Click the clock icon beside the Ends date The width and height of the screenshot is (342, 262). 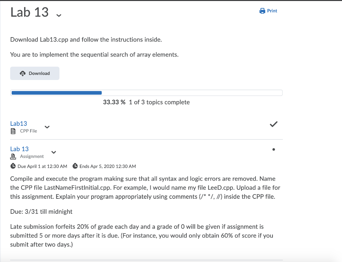point(75,166)
